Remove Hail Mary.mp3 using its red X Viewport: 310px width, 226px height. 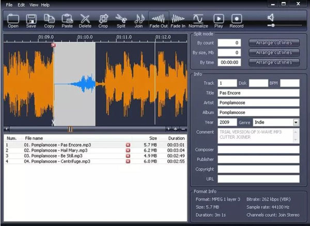[x=128, y=150]
